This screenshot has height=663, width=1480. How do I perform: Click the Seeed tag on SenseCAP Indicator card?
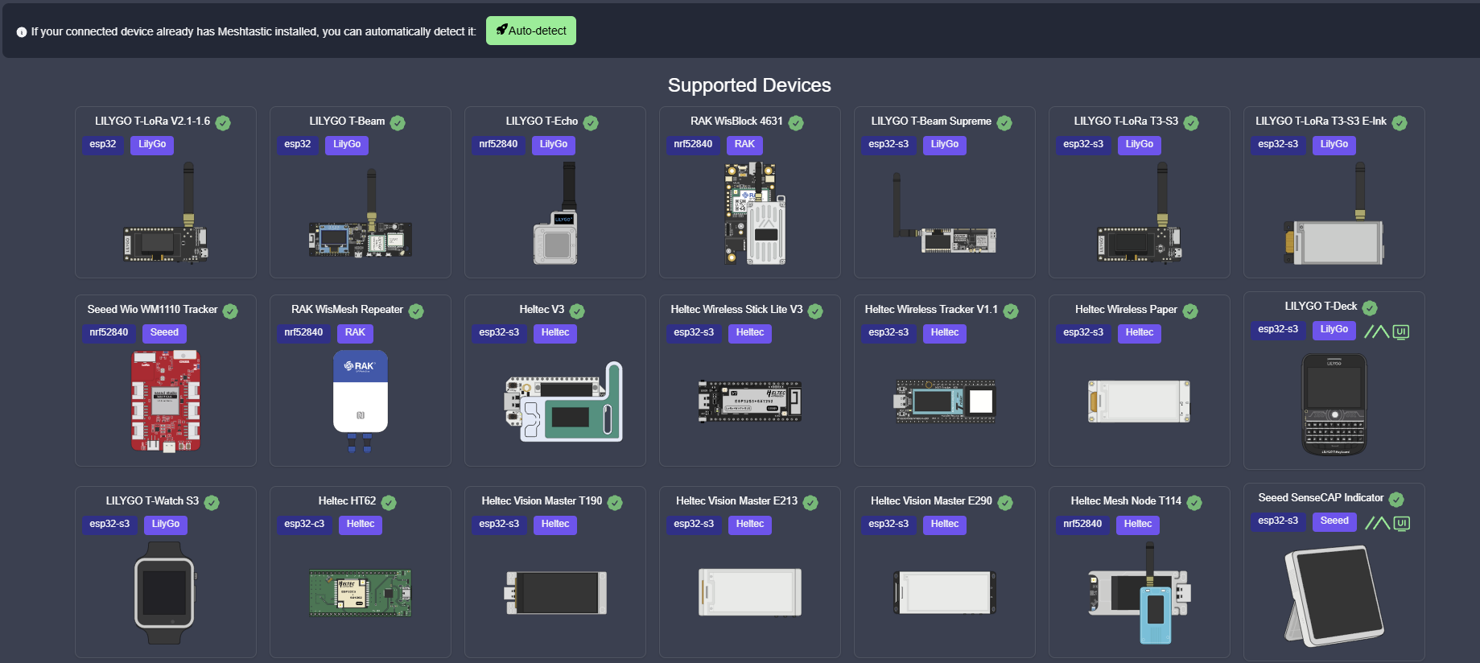[x=1334, y=521]
